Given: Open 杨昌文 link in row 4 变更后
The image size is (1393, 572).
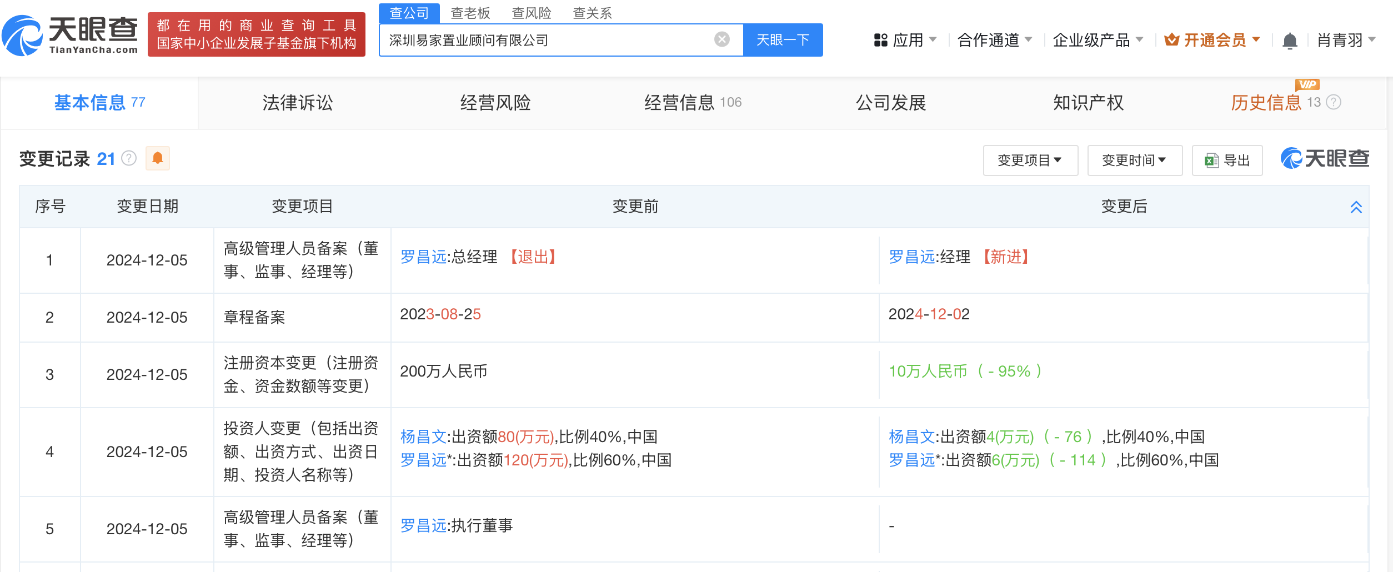Looking at the screenshot, I should [x=912, y=437].
